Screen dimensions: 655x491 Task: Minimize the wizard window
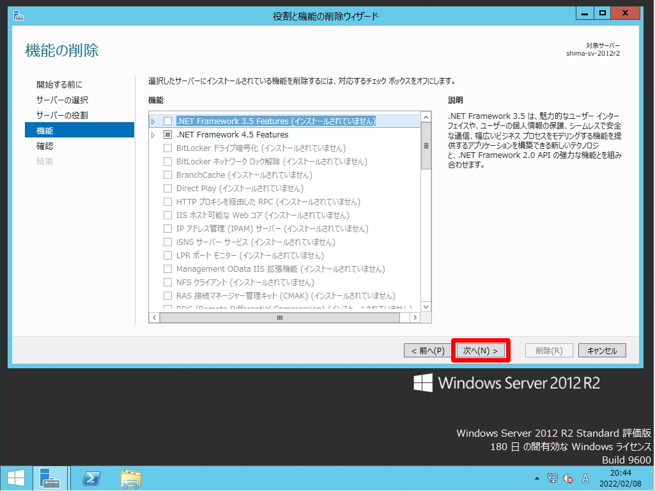tap(585, 13)
